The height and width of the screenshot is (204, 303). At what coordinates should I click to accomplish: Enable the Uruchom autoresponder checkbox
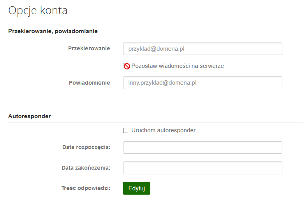(x=126, y=130)
